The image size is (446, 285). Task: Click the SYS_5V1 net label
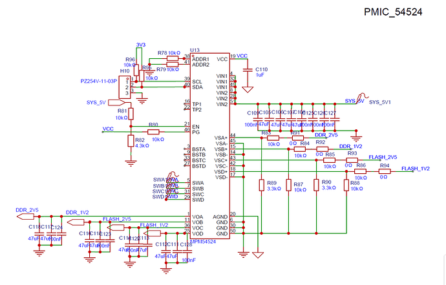[383, 101]
